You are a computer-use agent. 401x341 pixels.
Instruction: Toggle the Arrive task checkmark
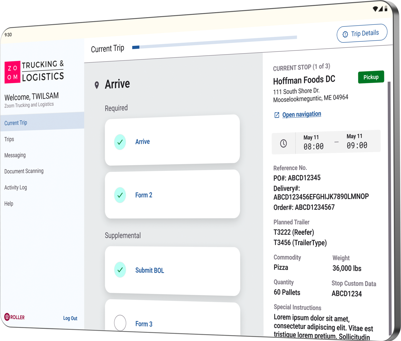coord(120,142)
